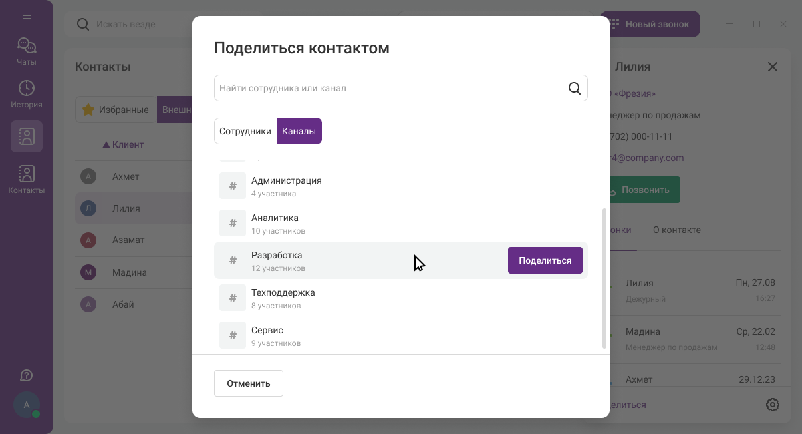Open the bottom Контакты sidebar icon

click(27, 179)
